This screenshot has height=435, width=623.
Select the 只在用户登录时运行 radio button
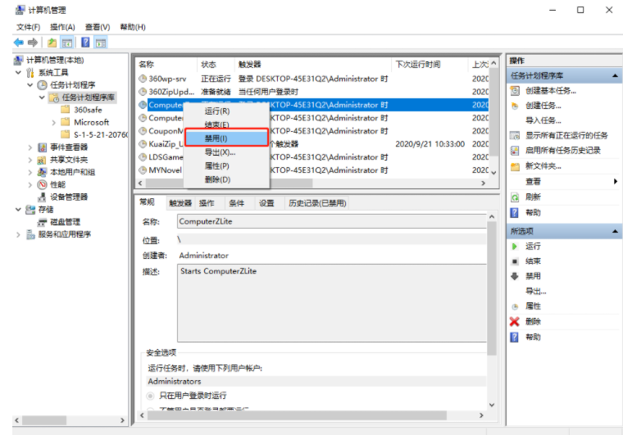click(x=150, y=396)
